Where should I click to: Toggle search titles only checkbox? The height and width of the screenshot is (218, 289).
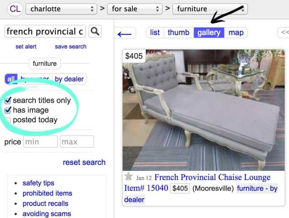8,100
